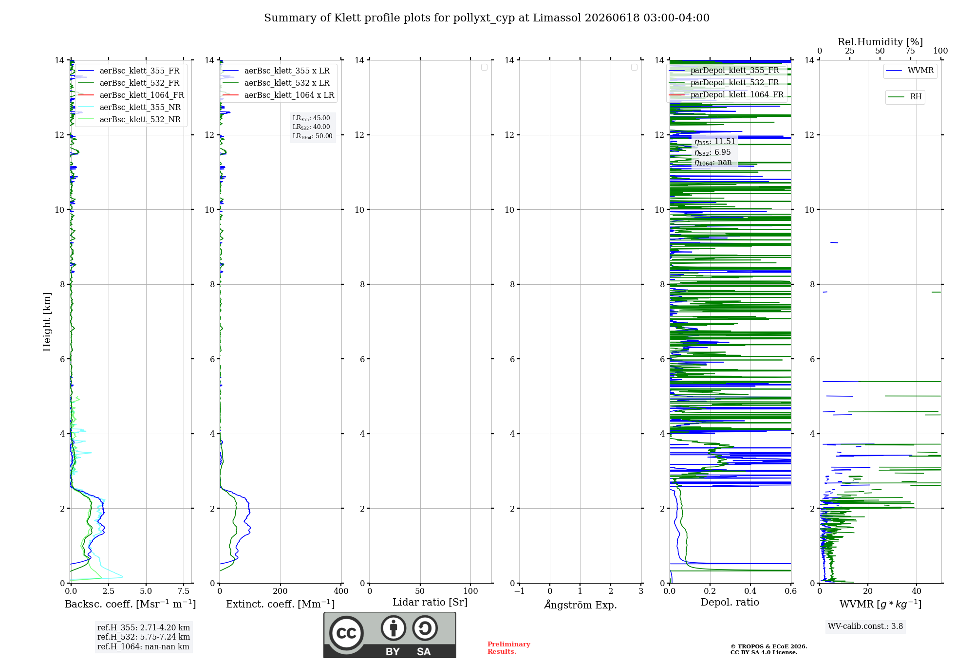Click the Extinct. coeff. x-axis label
The height and width of the screenshot is (662, 974).
pos(281,604)
